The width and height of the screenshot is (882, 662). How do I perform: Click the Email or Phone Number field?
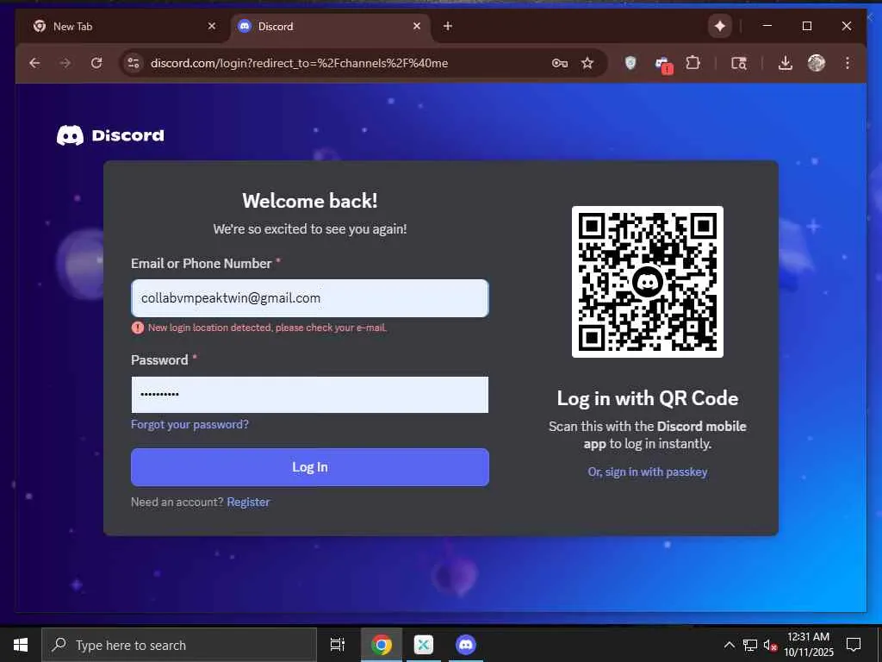click(x=310, y=297)
